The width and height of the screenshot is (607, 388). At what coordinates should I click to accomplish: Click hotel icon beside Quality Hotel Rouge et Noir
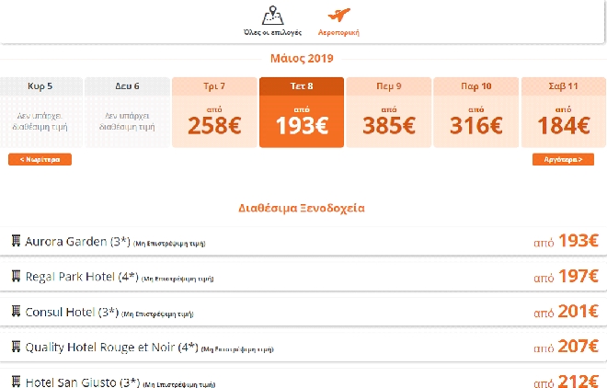16,347
